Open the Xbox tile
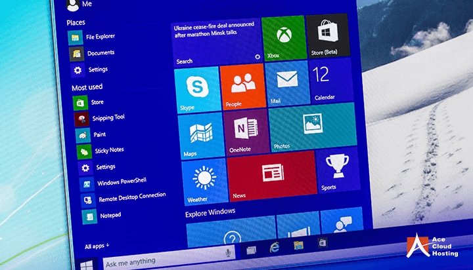Screen dimensions: 473x270 283,39
